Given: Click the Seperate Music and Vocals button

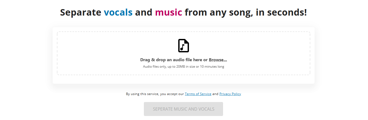Looking at the screenshot, I should coord(183,109).
